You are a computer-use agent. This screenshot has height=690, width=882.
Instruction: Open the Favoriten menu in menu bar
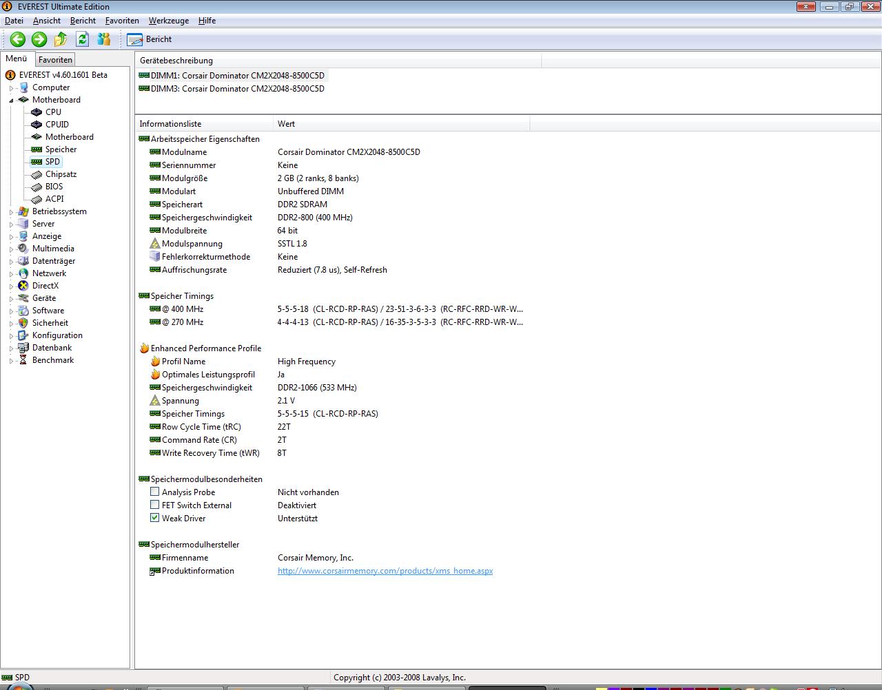click(x=122, y=21)
